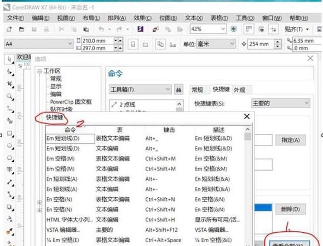
Task: Click the Save disk icon
Action: [x=34, y=29]
